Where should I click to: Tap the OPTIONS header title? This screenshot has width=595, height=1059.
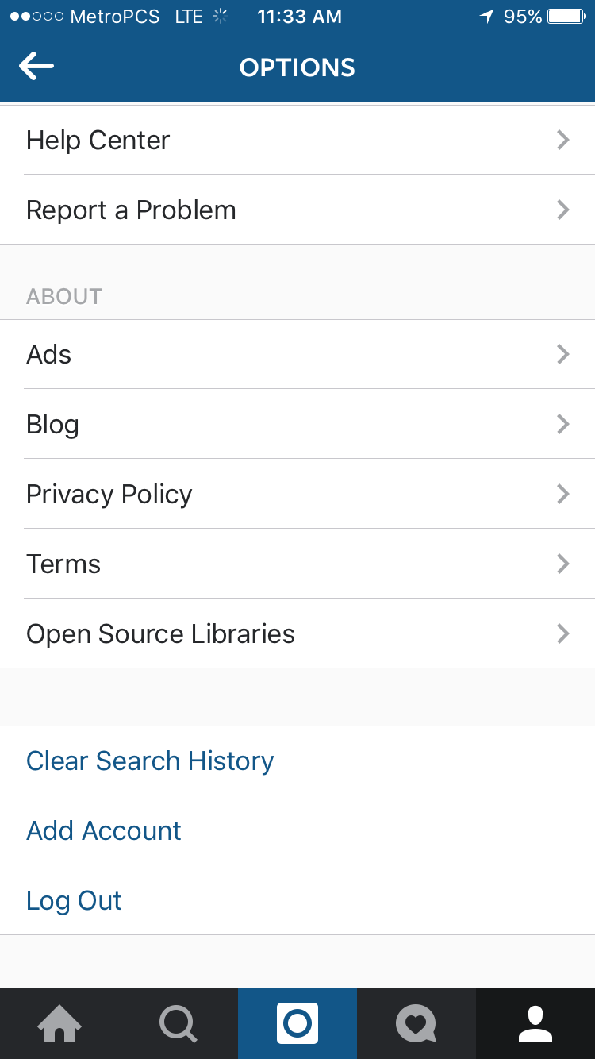pyautogui.click(x=297, y=67)
